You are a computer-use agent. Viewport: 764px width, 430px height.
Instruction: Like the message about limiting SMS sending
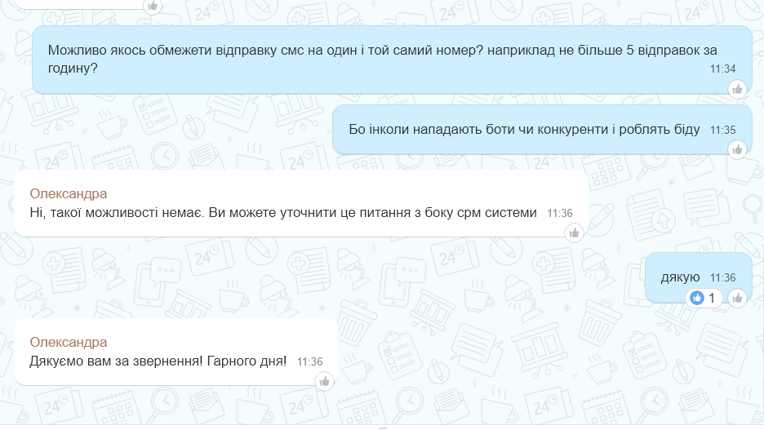click(x=737, y=89)
